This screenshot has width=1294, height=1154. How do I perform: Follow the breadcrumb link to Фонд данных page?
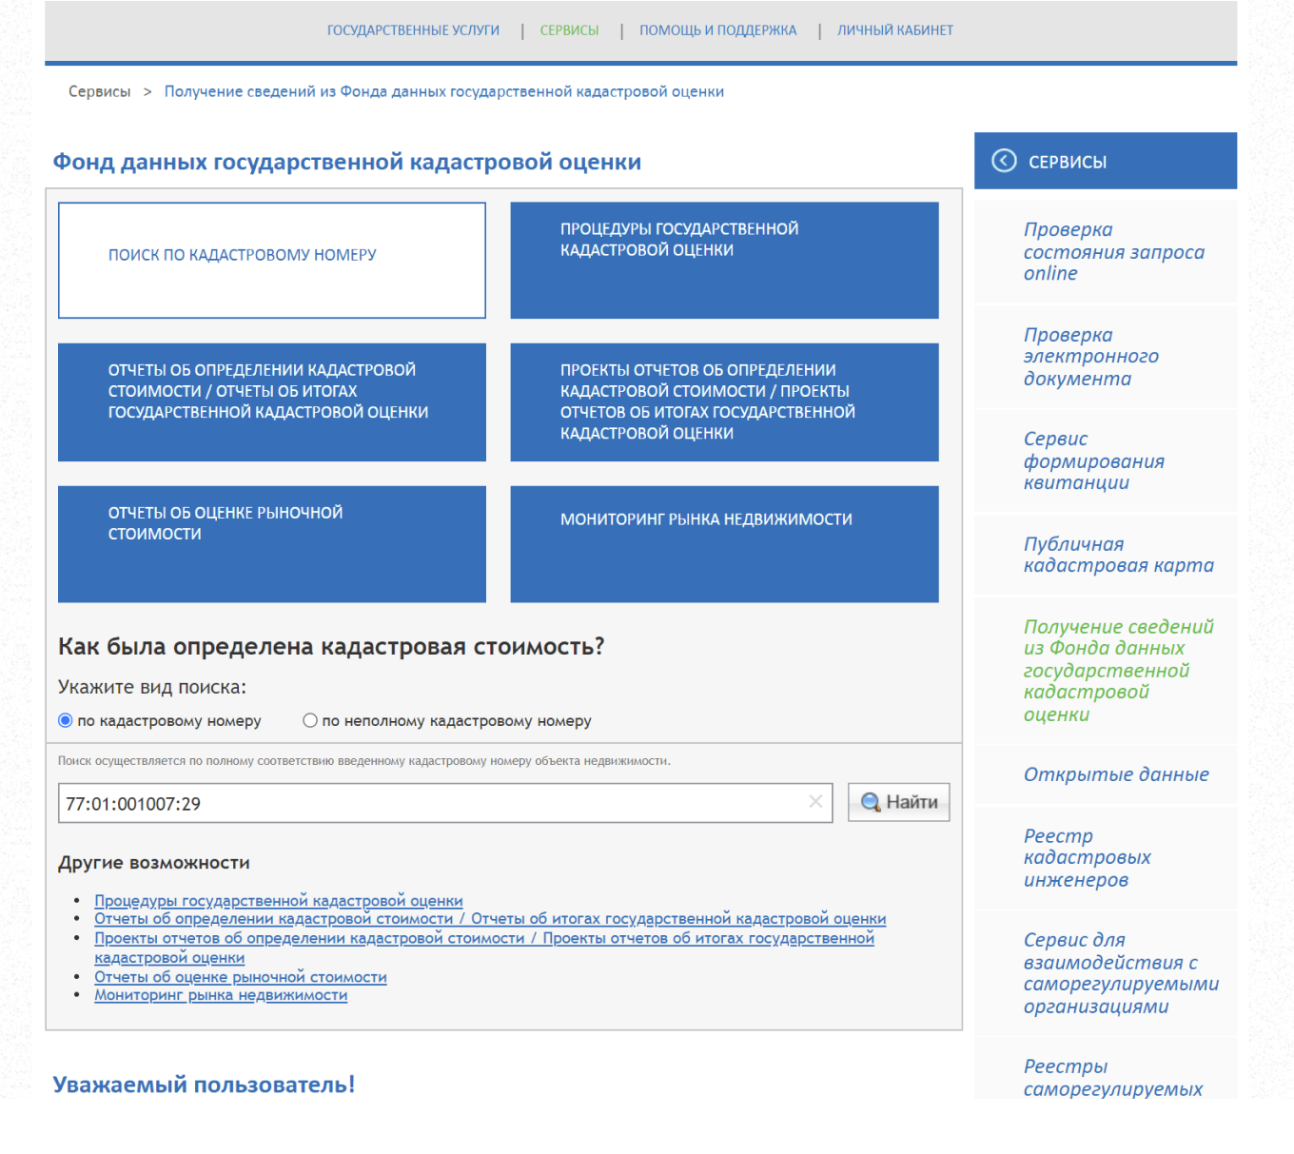[x=443, y=91]
